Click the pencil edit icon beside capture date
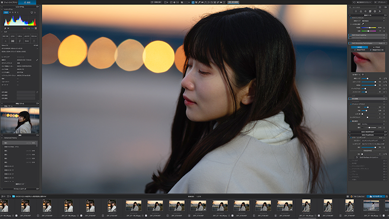Viewport: 389px width, 219px height. [37, 60]
